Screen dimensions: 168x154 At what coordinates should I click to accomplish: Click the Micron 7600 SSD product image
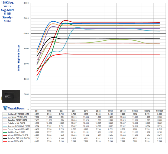tap(11, 97)
